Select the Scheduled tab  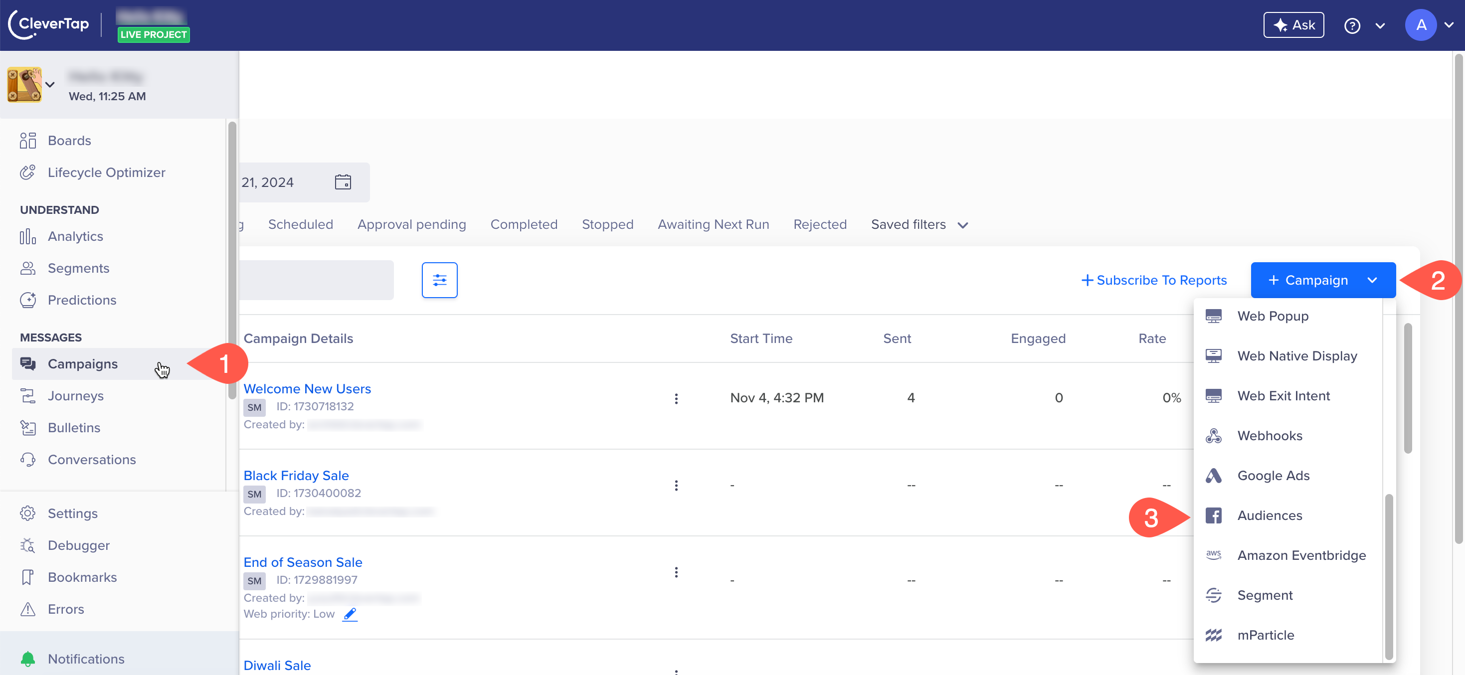pos(299,224)
